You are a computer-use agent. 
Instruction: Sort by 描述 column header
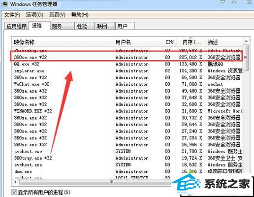[x=224, y=42]
